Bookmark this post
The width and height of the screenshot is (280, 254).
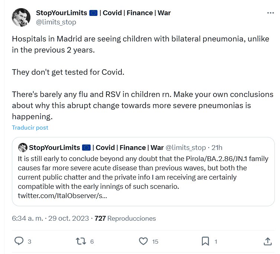click(205, 241)
